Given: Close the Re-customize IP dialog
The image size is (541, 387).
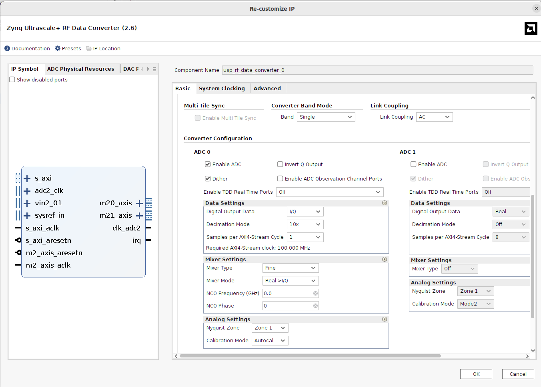Looking at the screenshot, I should 536,8.
